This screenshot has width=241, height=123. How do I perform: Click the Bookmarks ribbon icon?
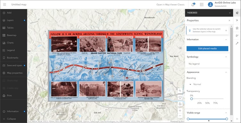4,58
